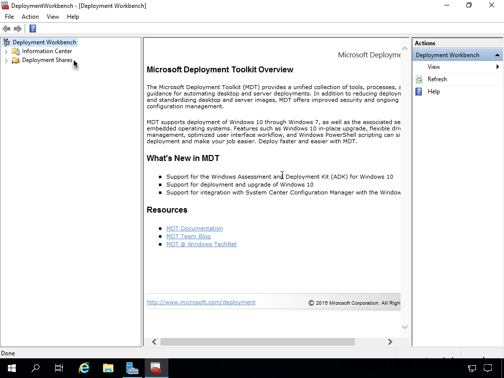Open the File menu
Screen dimensions: 504x378
click(9, 17)
